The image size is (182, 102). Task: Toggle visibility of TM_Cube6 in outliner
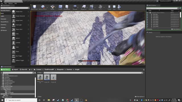pos(147,23)
